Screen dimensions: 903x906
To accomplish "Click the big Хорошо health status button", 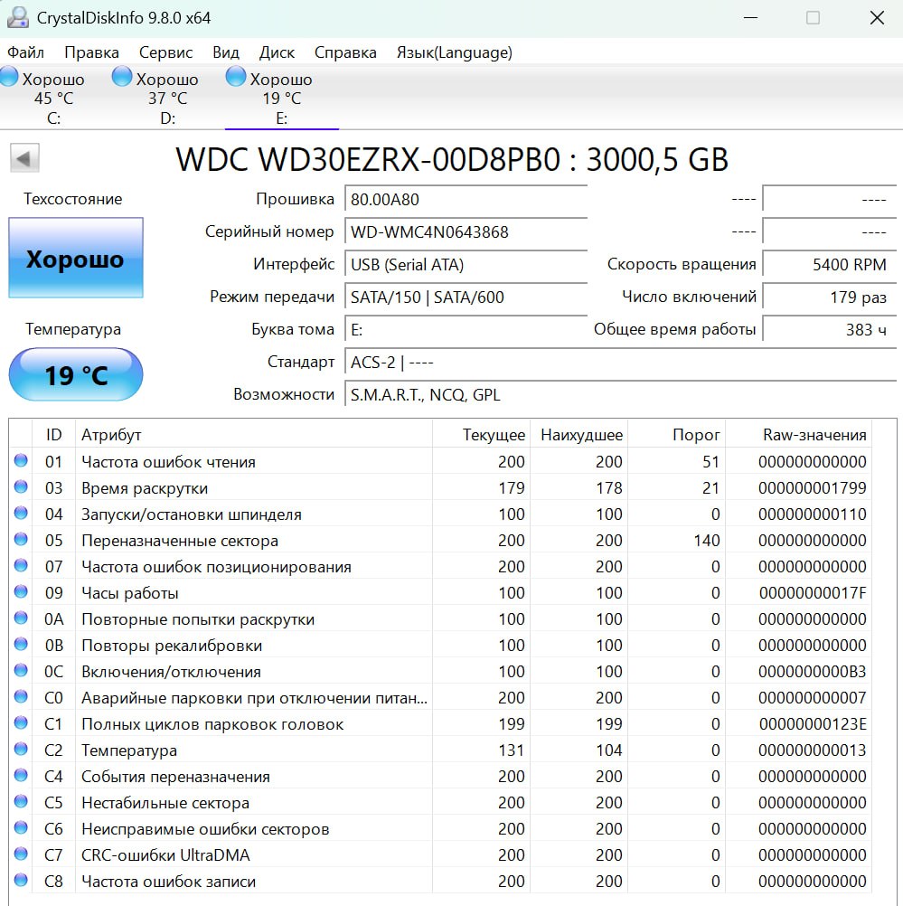I will pyautogui.click(x=76, y=258).
